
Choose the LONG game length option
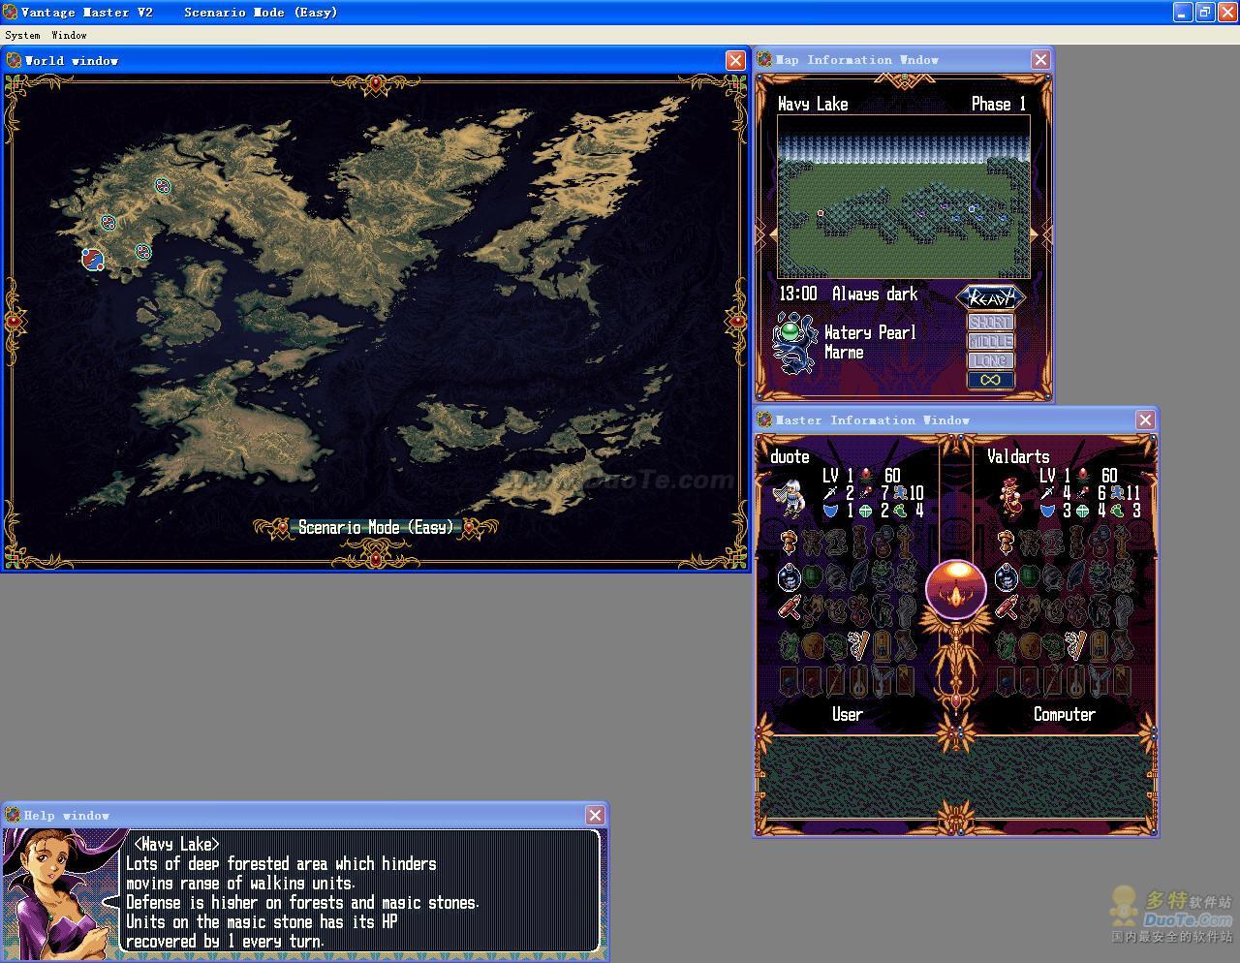pos(990,361)
